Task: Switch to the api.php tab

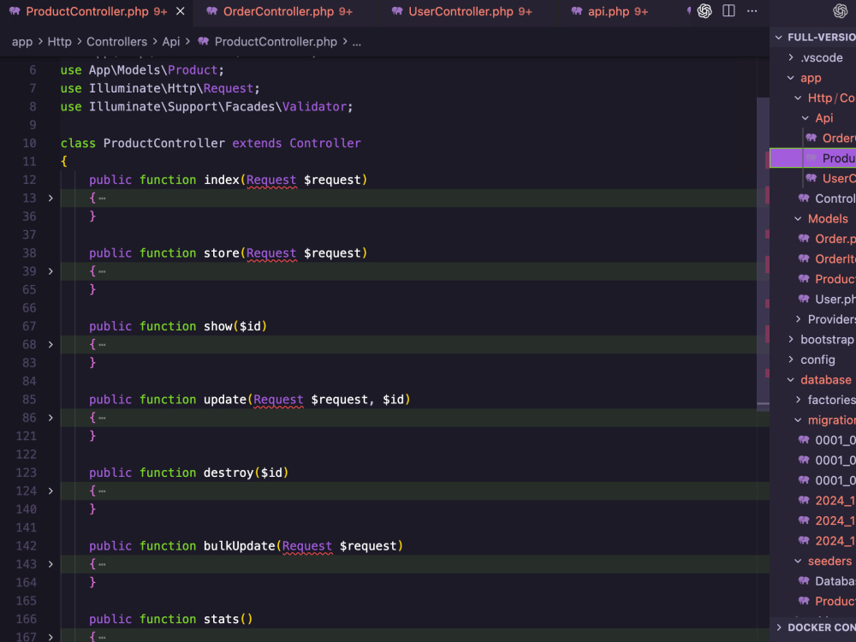Action: tap(609, 11)
